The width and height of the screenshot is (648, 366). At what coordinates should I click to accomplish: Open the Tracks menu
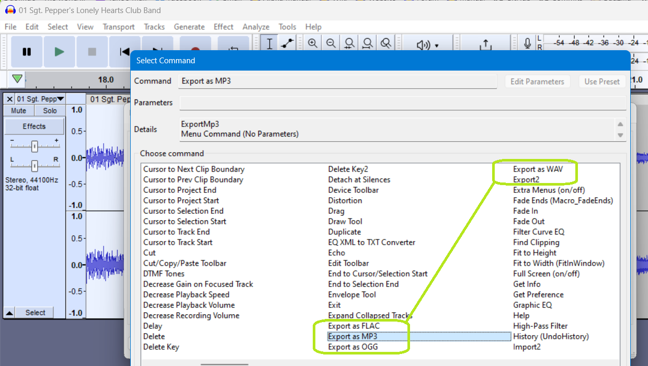[x=154, y=27]
